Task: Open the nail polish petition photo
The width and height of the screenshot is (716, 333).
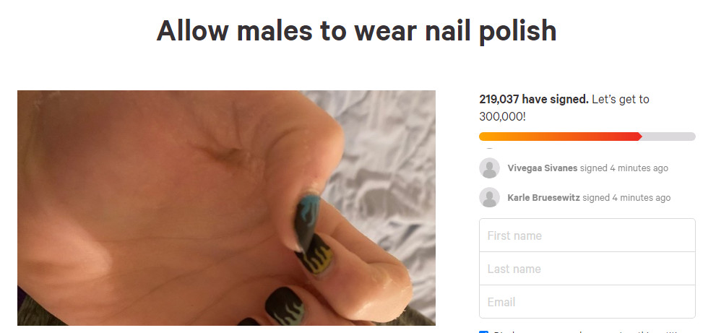Action: (226, 208)
